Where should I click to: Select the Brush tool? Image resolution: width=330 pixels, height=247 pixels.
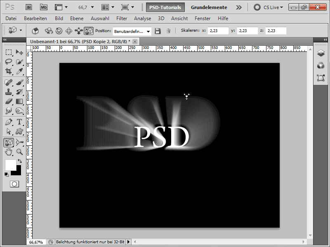[19, 82]
